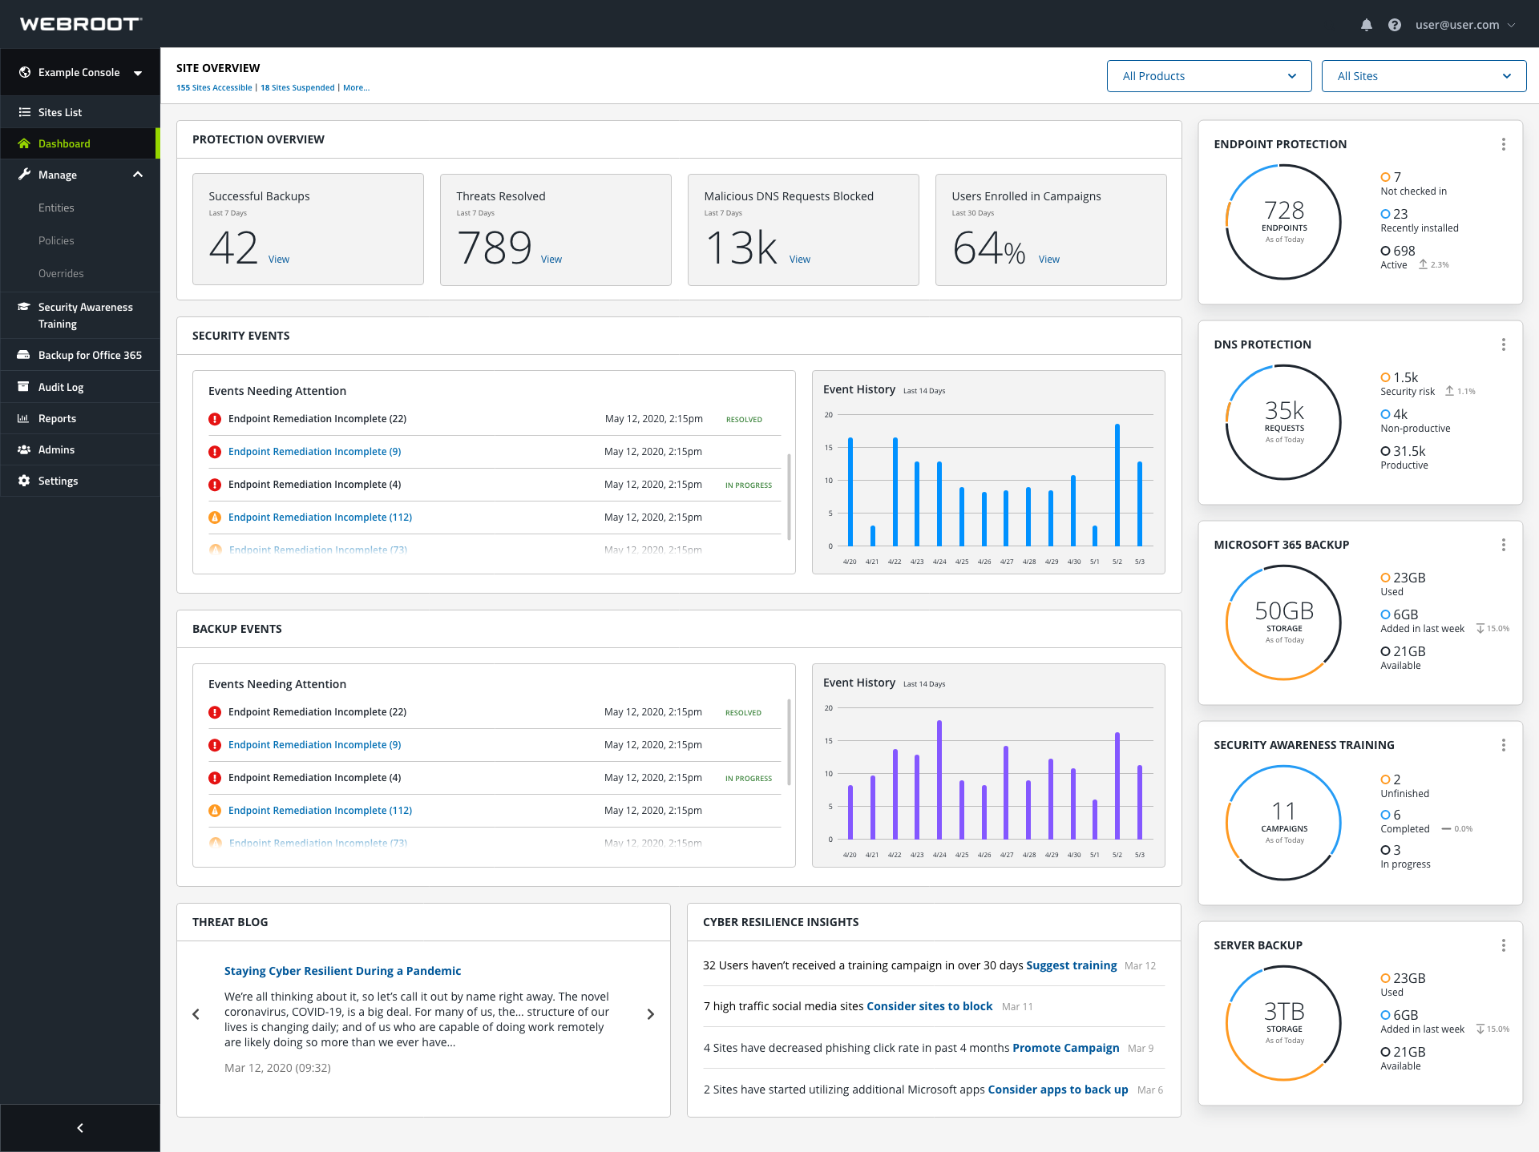Image resolution: width=1539 pixels, height=1152 pixels.
Task: Open the Reports page
Action: (80, 418)
